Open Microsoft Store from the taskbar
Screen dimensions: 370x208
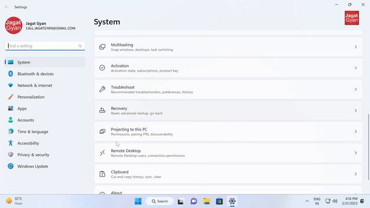coord(220,201)
